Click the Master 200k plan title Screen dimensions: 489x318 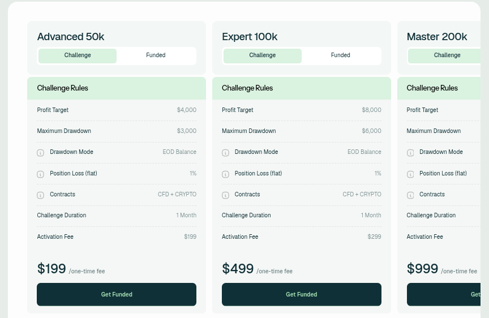(x=437, y=37)
